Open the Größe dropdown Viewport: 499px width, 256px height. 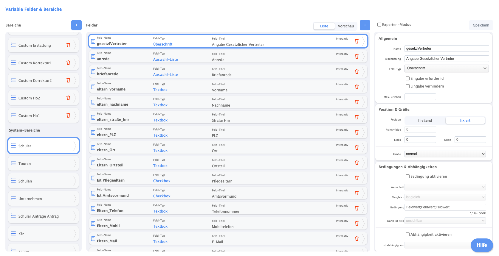tap(445, 154)
